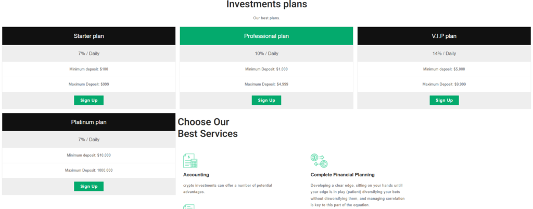
Task: Click the Investments plans page heading
Action: (x=266, y=5)
